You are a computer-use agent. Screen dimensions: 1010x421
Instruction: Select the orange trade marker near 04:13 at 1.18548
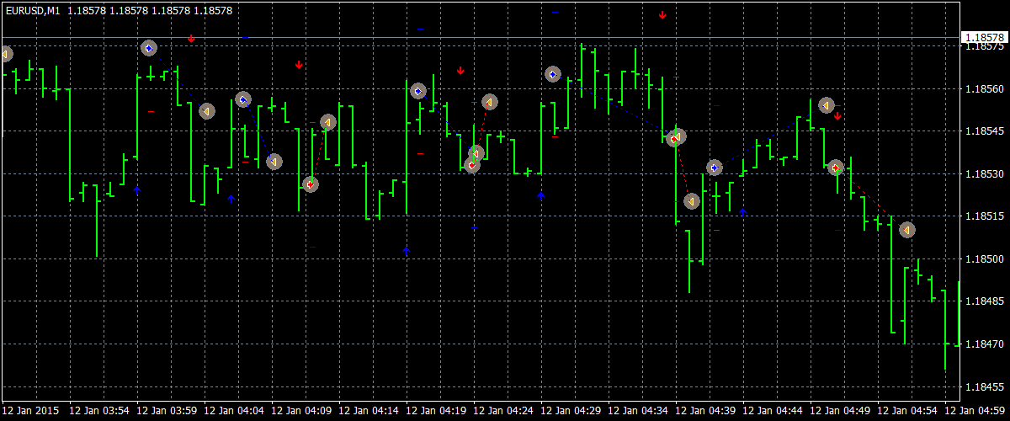click(x=328, y=122)
